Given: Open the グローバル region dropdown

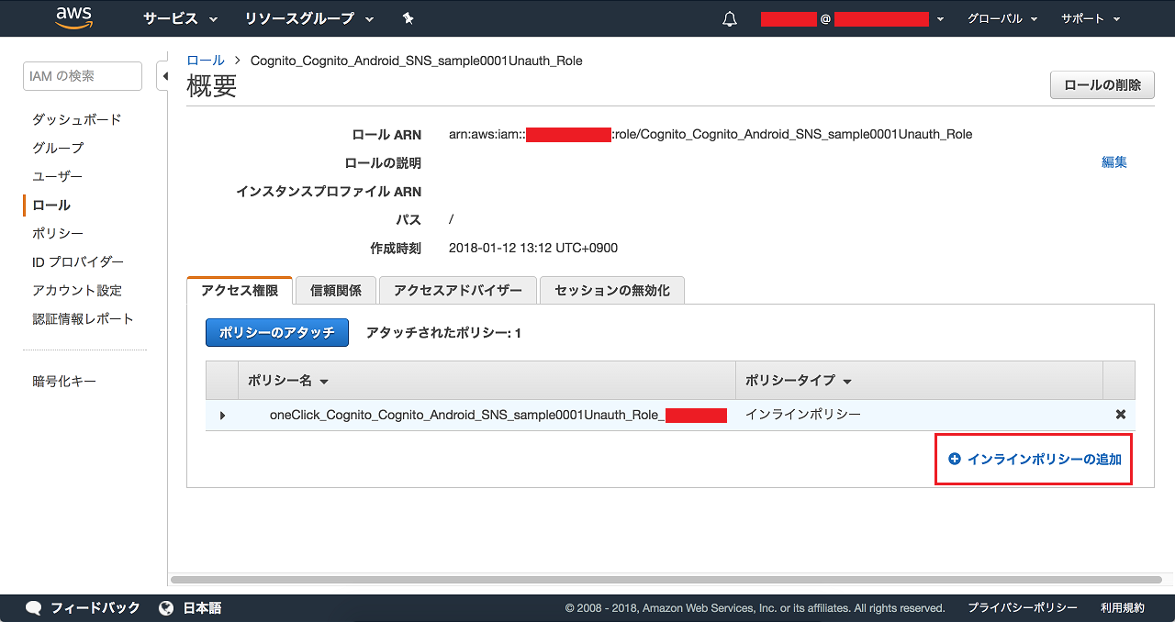Looking at the screenshot, I should point(1002,18).
